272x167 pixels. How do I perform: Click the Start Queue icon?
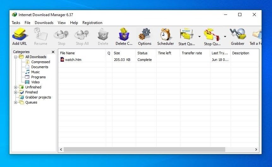coord(186,34)
